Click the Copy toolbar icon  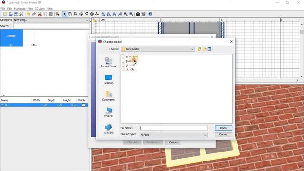click(46, 14)
